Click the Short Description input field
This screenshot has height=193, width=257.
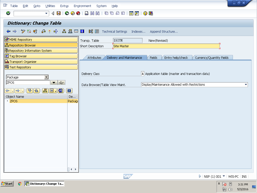(166, 46)
